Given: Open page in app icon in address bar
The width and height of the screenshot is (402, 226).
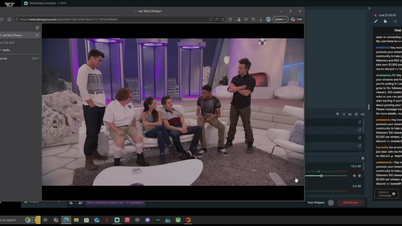Looking at the screenshot, I should (x=211, y=19).
